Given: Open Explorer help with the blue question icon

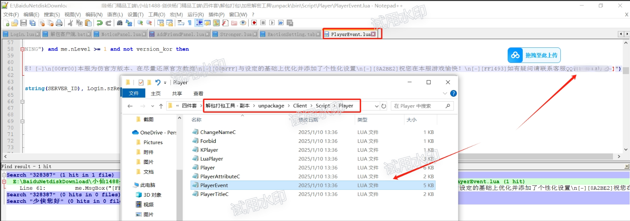Looking at the screenshot, I should tap(453, 93).
